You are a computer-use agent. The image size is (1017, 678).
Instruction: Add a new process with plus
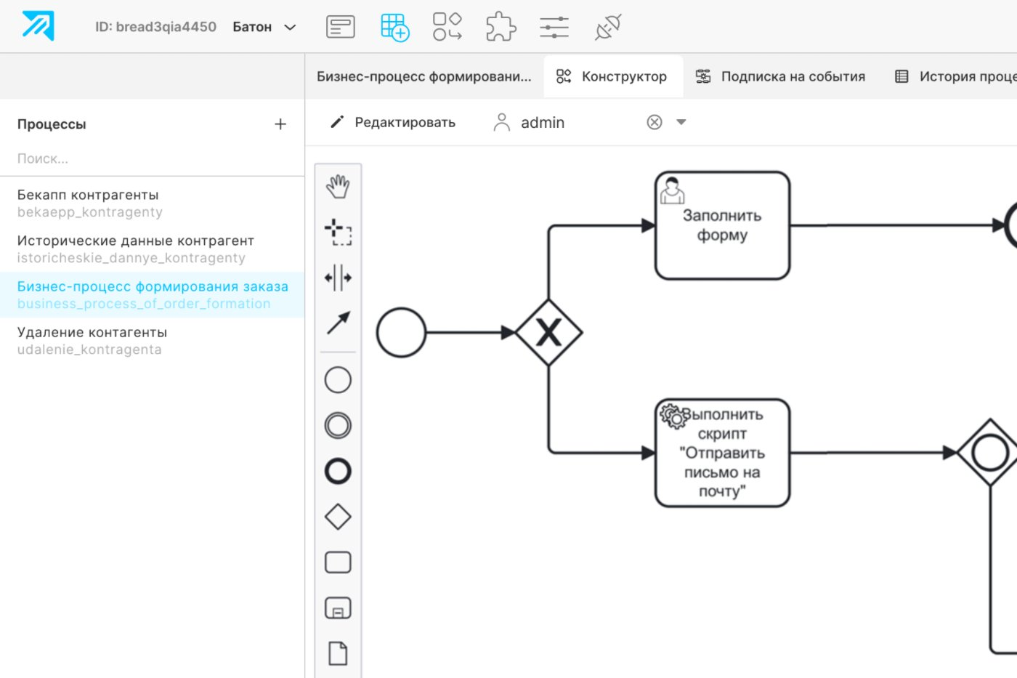click(x=280, y=124)
